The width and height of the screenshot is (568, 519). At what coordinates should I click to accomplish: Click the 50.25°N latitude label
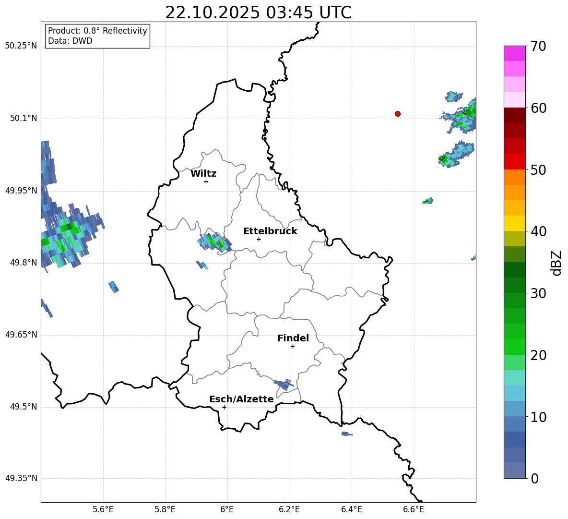coord(21,46)
